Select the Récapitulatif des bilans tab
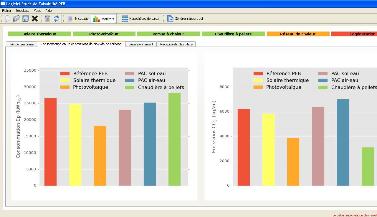The image size is (377, 217). 176,44
